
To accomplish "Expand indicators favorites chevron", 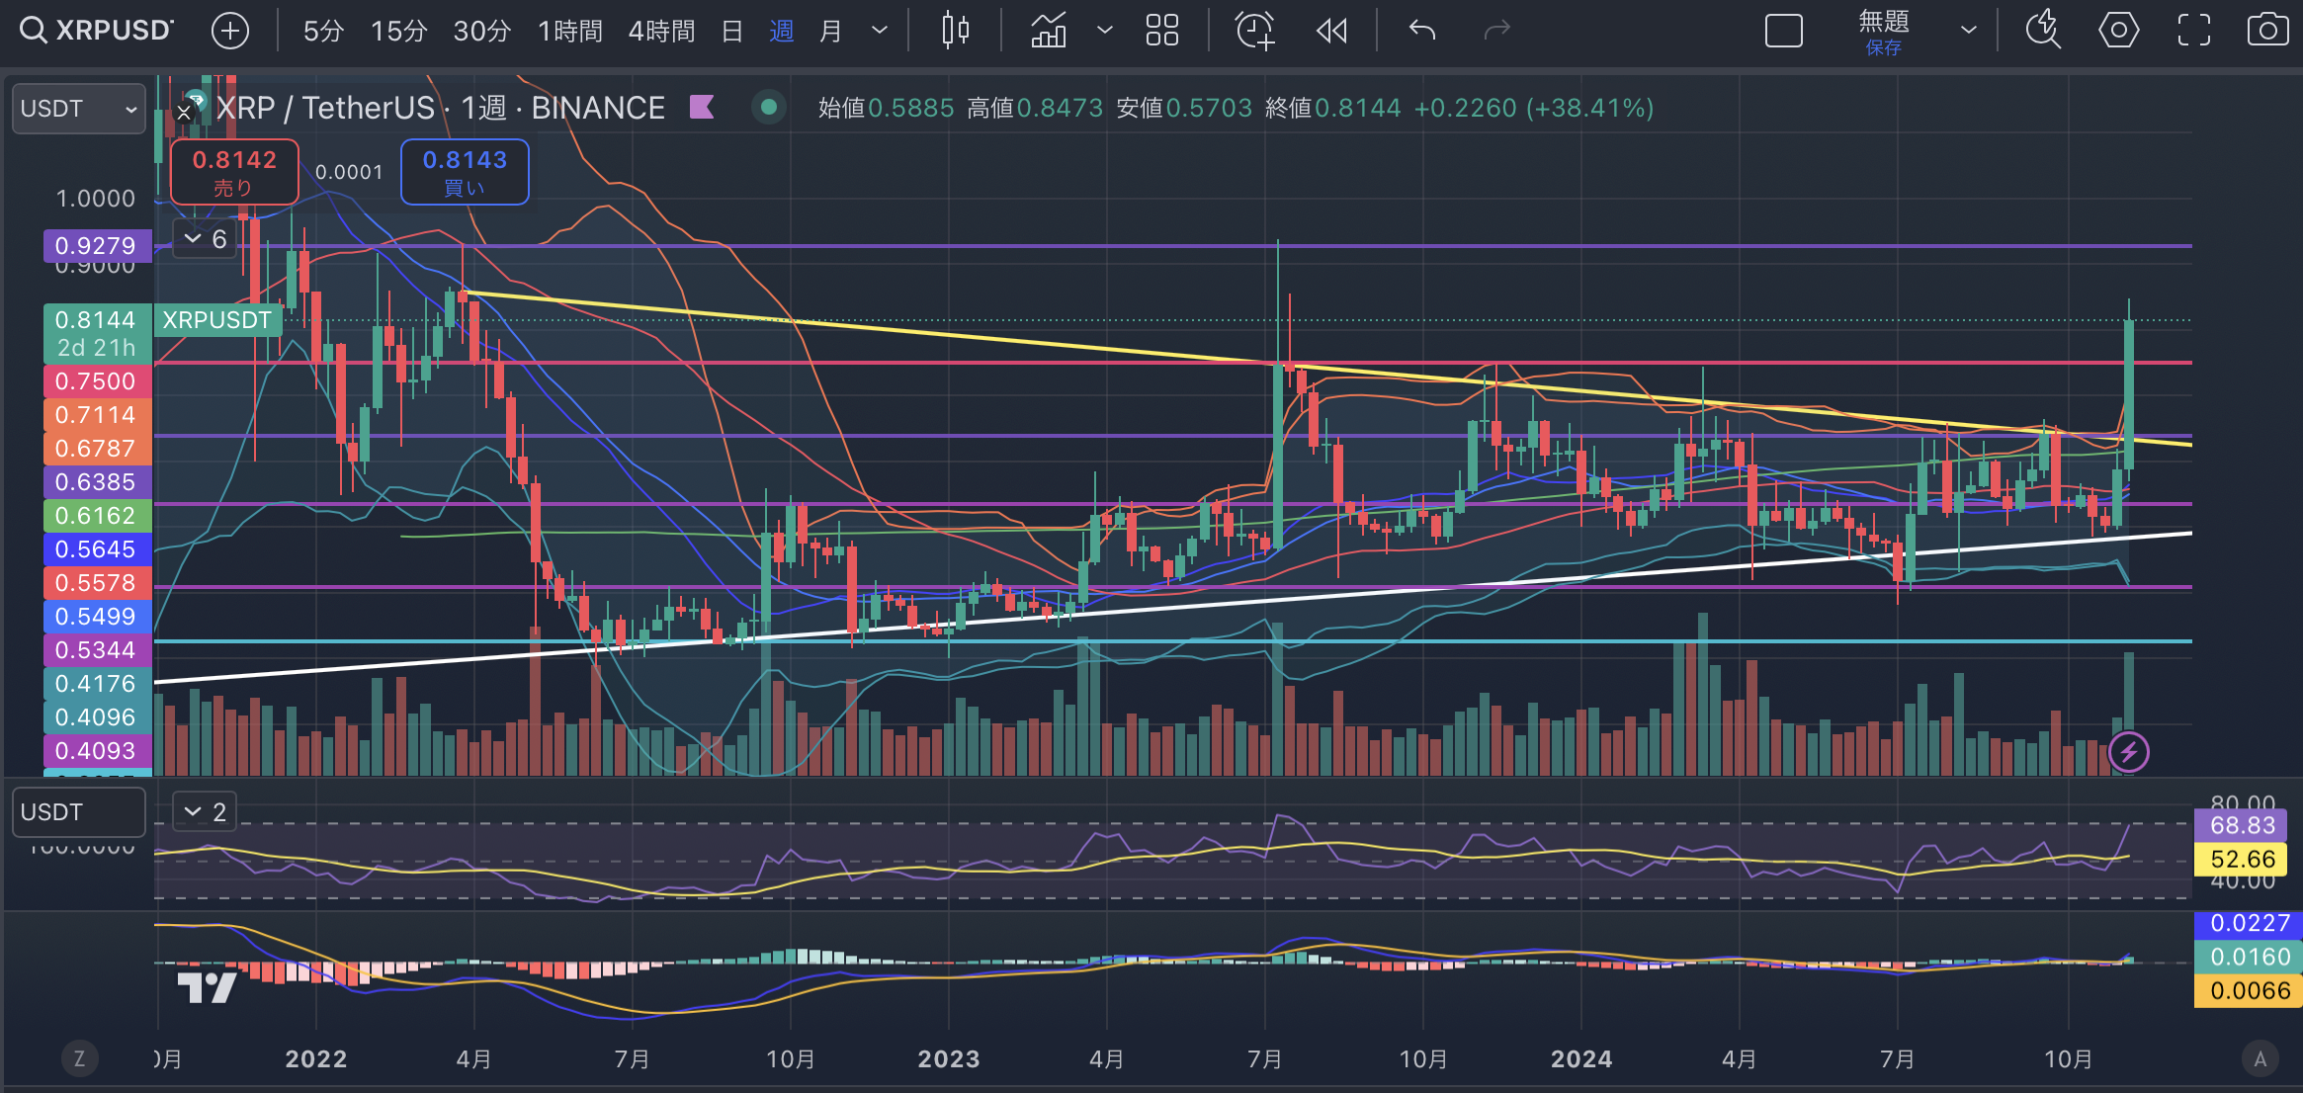I will coord(1105,31).
